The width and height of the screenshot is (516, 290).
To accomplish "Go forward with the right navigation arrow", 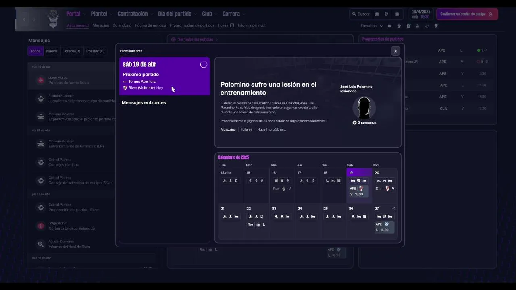I will click(x=34, y=19).
